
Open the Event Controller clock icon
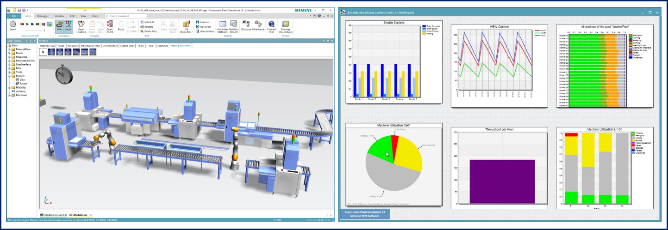tap(12, 24)
